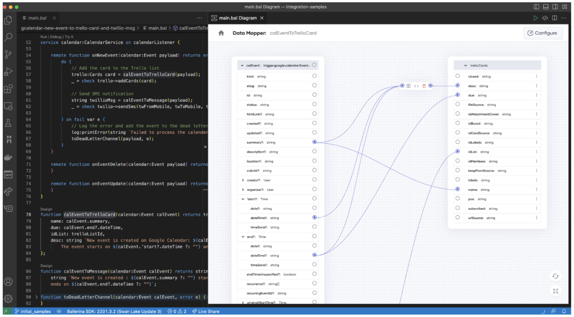
Task: Show source code from diagram toolbar
Action: pyautogui.click(x=545, y=18)
